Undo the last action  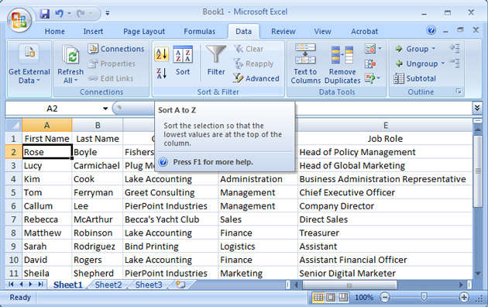[x=59, y=13]
